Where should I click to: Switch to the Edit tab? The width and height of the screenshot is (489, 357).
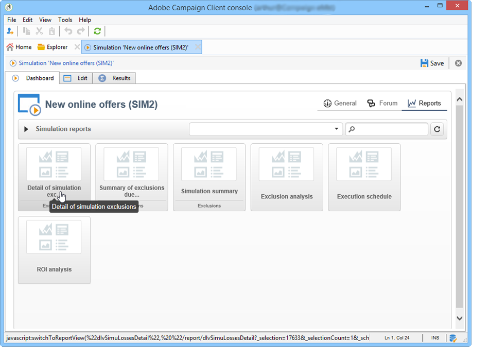point(76,78)
